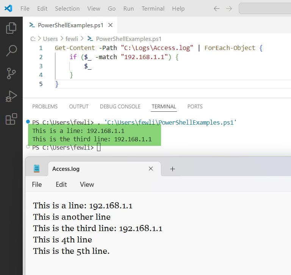Go forward with the right arrow
Viewport: 291px width, 275px height.
(x=229, y=9)
